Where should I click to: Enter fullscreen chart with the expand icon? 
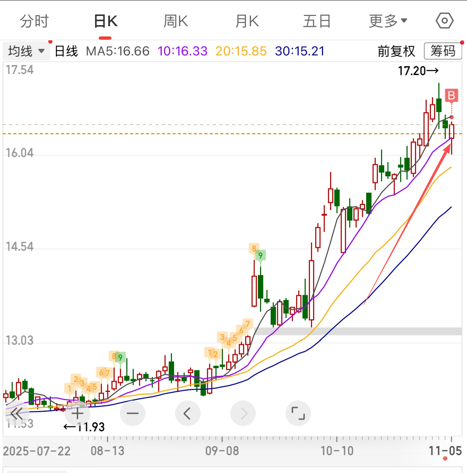point(298,413)
